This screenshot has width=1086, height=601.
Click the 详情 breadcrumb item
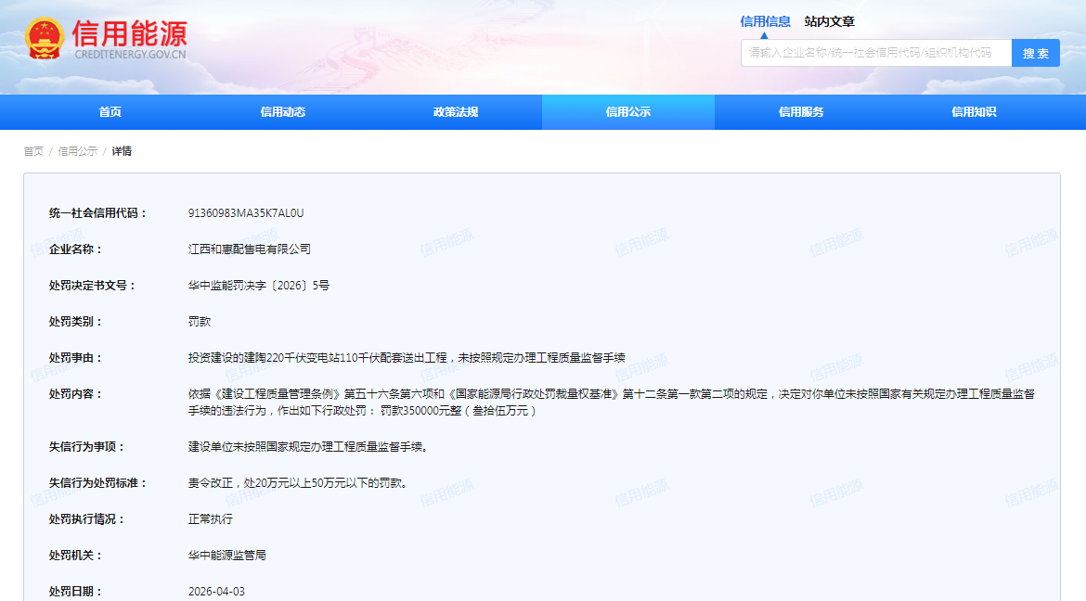point(122,151)
